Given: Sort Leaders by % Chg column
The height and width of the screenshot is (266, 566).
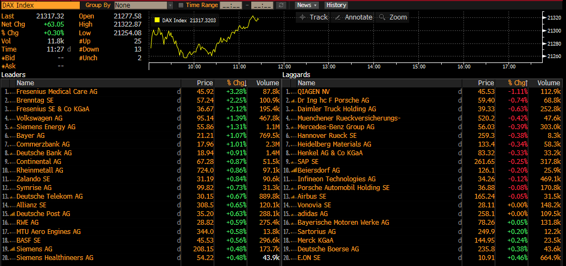Looking at the screenshot, I should coord(237,83).
